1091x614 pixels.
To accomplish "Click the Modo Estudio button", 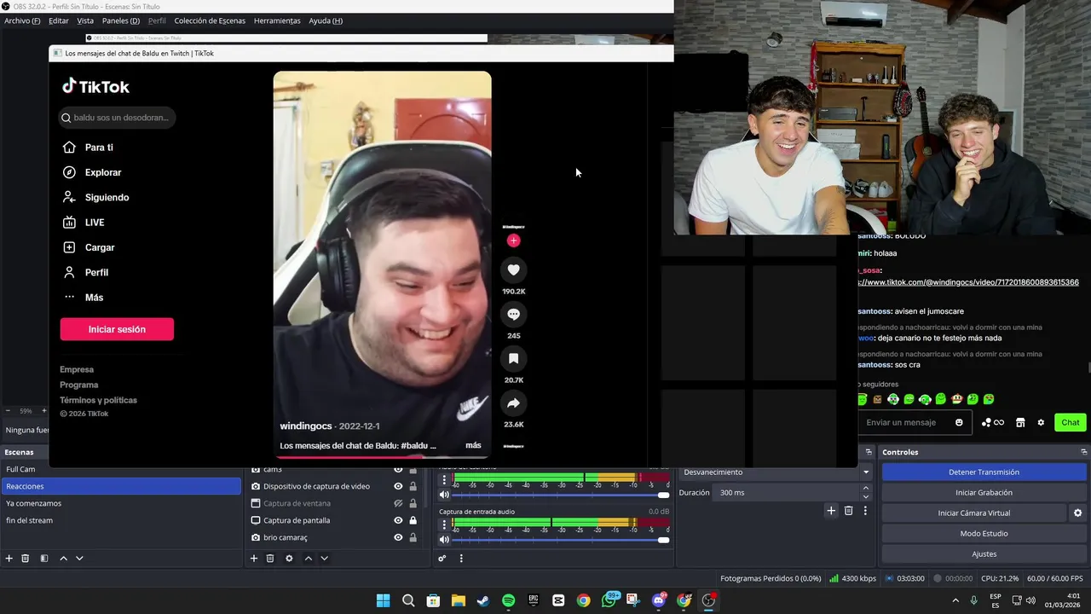I will pos(984,534).
